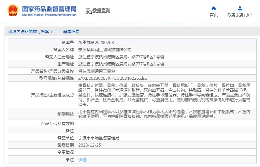This screenshot has width=260, height=167.
Task: Click the empty 变更情况 value cell
Action: pos(166,152)
